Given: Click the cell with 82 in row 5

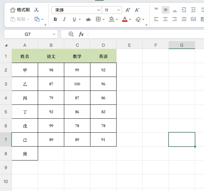Looking at the screenshot, I should tap(103, 112).
